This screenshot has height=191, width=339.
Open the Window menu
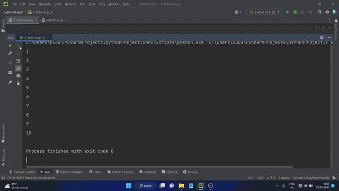tap(114, 4)
